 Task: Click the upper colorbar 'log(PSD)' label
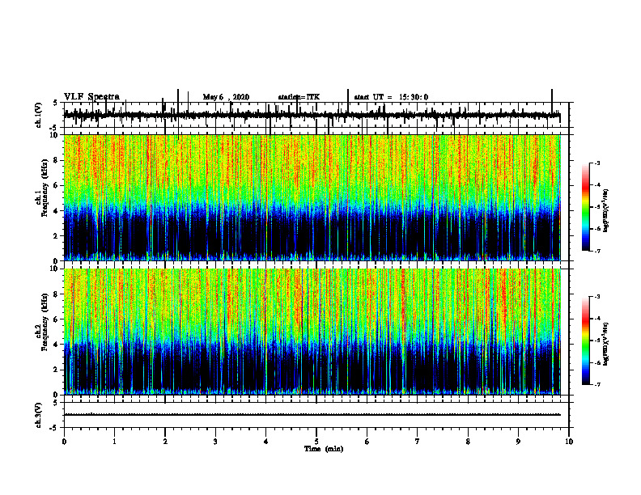click(x=606, y=211)
